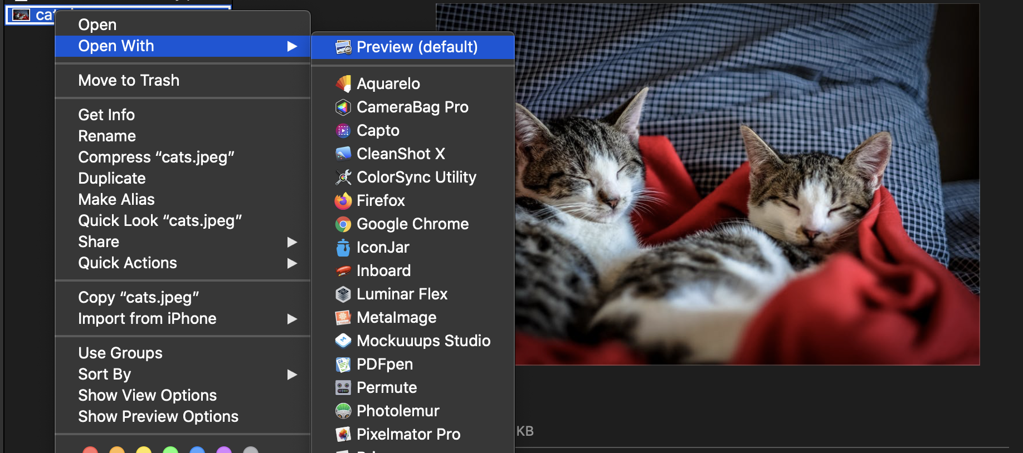Expand the Quick Actions submenu arrow
Image resolution: width=1023 pixels, height=453 pixels.
[x=292, y=263]
